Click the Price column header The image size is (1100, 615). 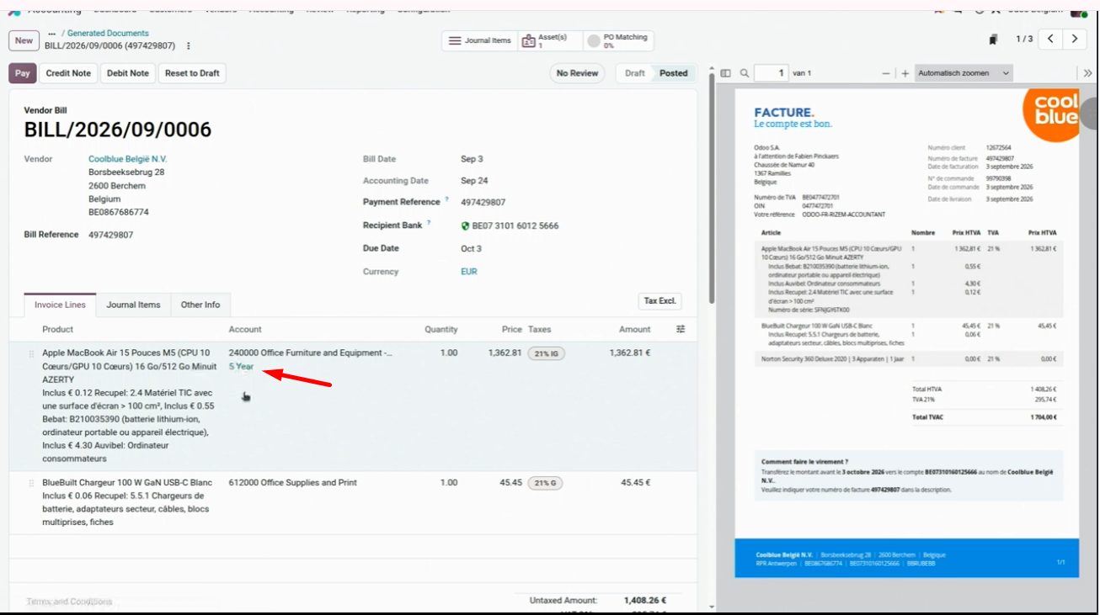click(512, 329)
